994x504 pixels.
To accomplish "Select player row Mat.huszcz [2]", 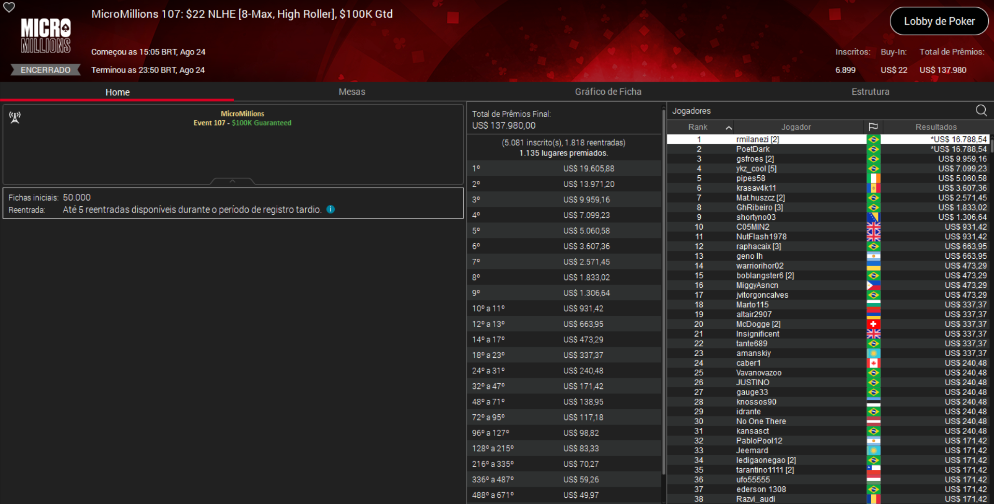I will [828, 198].
